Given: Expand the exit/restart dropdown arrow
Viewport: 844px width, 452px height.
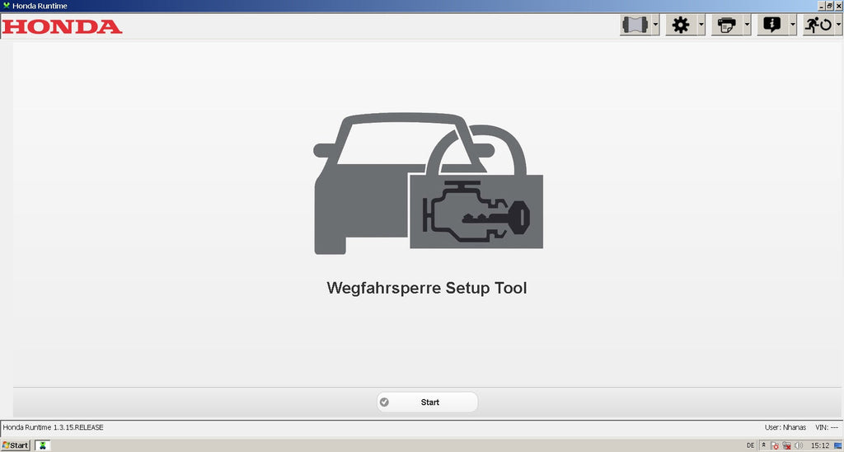Looking at the screenshot, I should point(838,25).
